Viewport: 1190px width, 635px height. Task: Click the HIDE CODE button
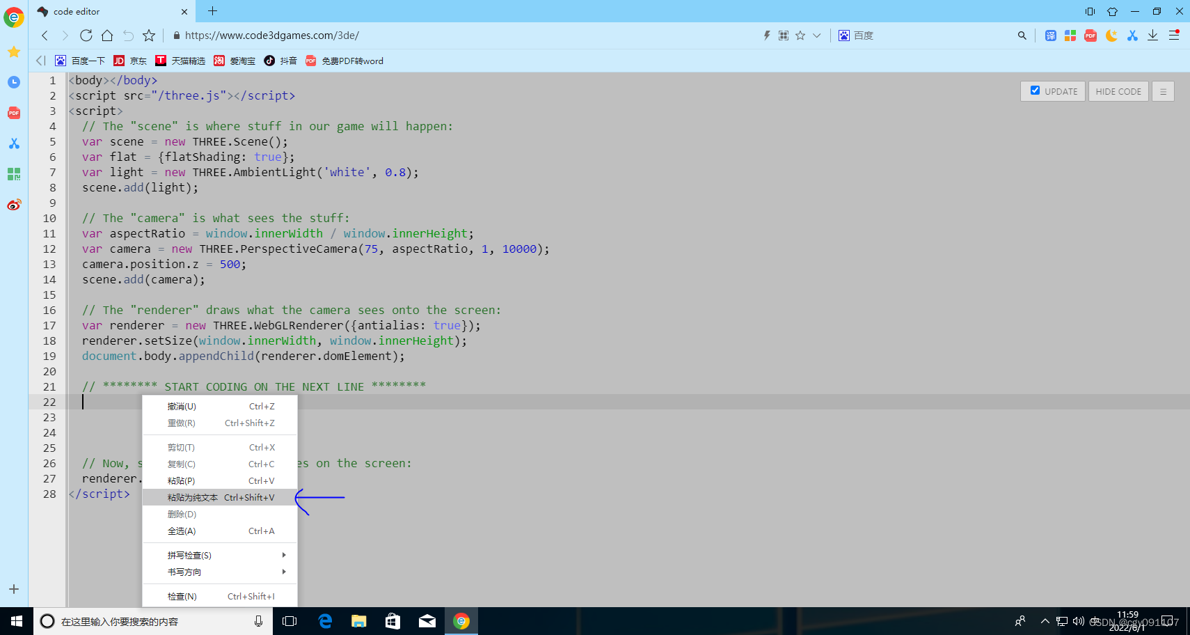click(1118, 91)
